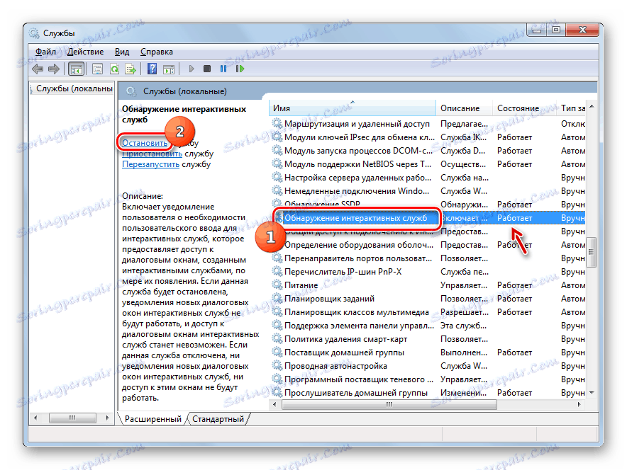Click the Refresh toolbar icon

point(114,69)
